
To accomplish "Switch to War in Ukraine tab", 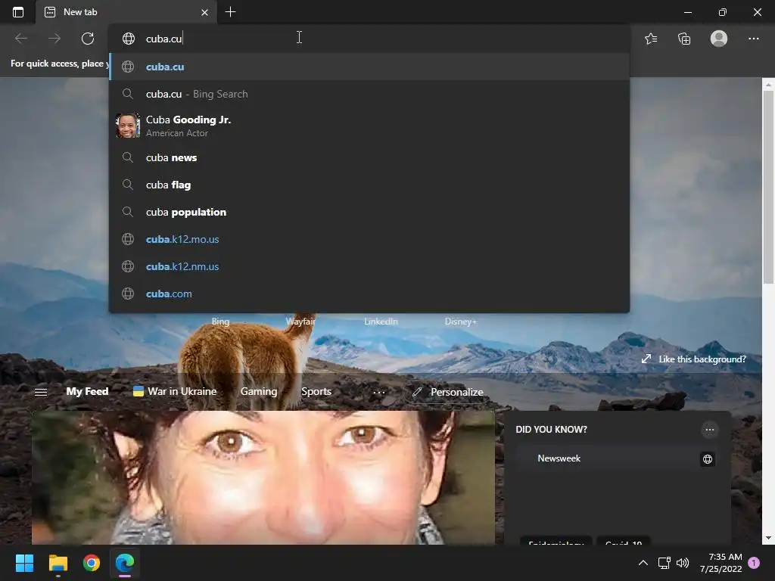I will [175, 391].
